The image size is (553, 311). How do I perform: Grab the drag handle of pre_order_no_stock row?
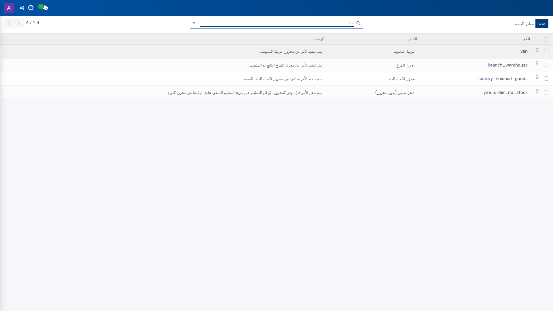[537, 91]
